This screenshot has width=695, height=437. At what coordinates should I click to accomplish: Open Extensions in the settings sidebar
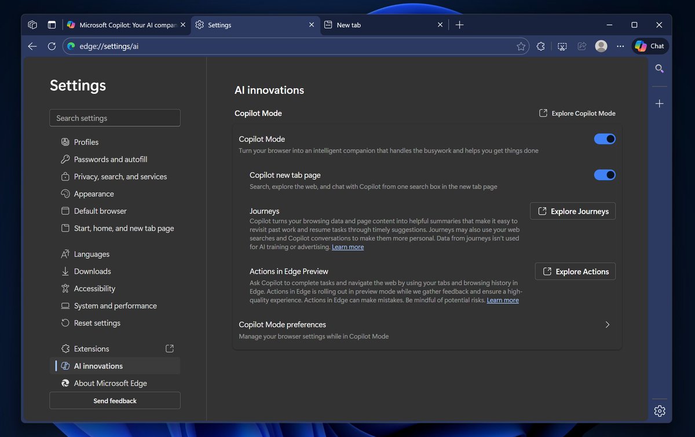115,349
